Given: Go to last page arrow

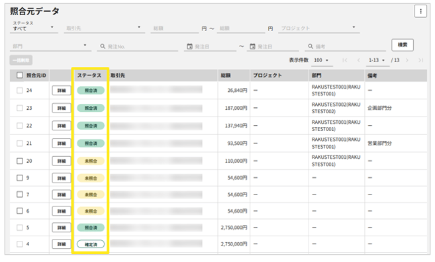Looking at the screenshot, I should [420, 60].
